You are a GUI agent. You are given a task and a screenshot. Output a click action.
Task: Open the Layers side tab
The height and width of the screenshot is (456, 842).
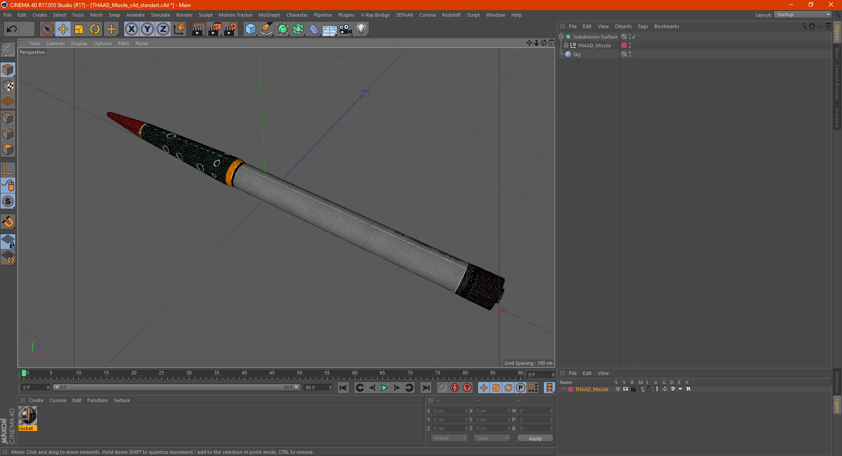(837, 405)
